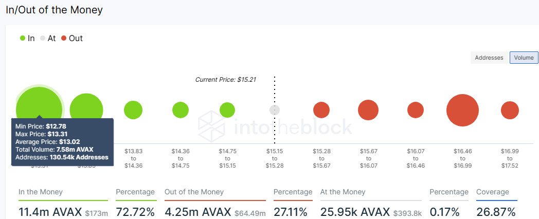The width and height of the screenshot is (539, 219).
Task: Click the intotheblock watermark logo
Action: point(275,127)
